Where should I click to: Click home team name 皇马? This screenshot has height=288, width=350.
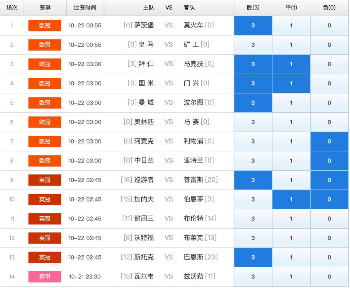pyautogui.click(x=146, y=45)
